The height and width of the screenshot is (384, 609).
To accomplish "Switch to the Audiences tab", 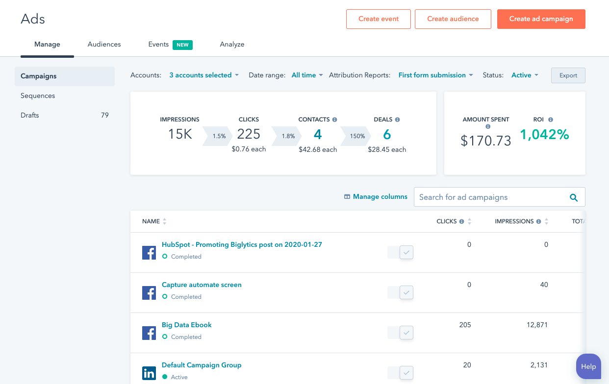I will click(x=104, y=44).
